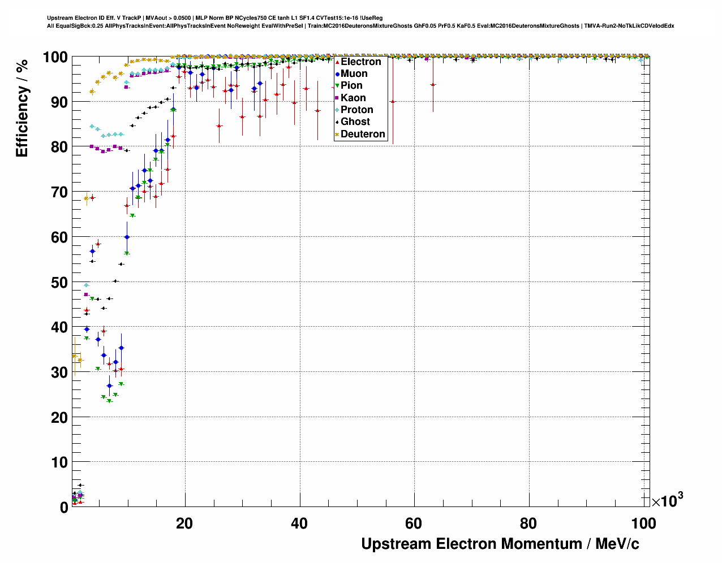Click the plot title line starting 'Upstream Electron ID Eff.'
Viewport: 722px width, 563px height.
215,18
